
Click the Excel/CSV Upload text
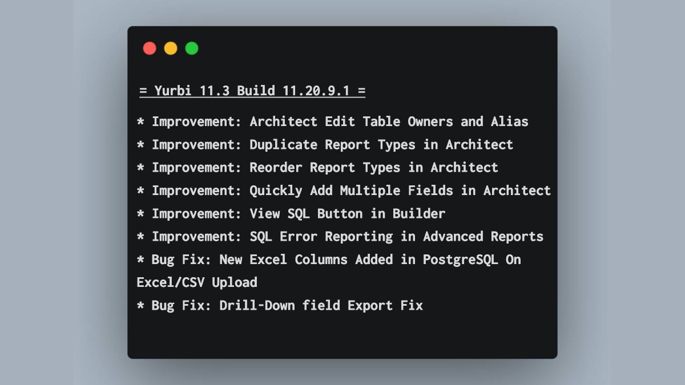point(197,282)
